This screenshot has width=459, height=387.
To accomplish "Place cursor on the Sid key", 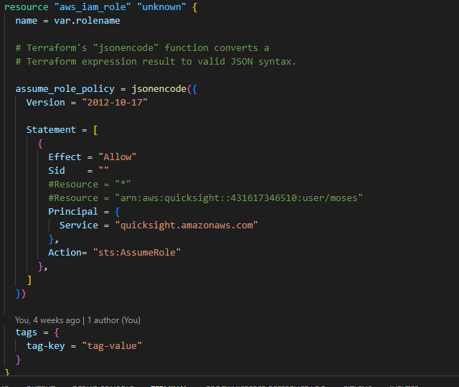I will [57, 171].
